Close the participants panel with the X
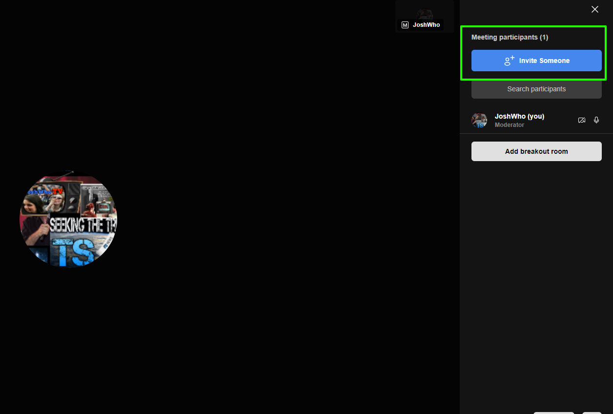Viewport: 613px width, 414px height. (x=594, y=9)
